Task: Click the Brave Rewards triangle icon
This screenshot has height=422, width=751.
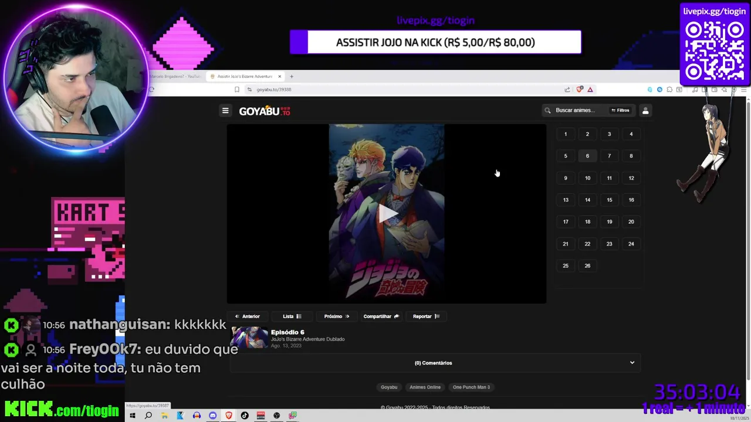Action: (x=590, y=90)
